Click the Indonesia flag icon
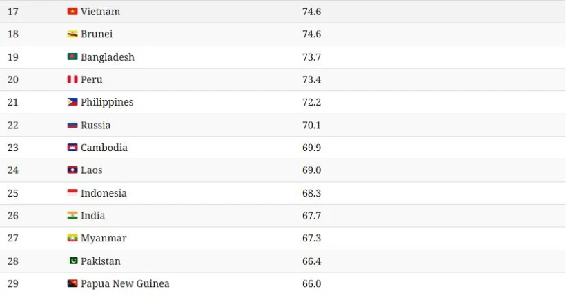 (x=72, y=193)
